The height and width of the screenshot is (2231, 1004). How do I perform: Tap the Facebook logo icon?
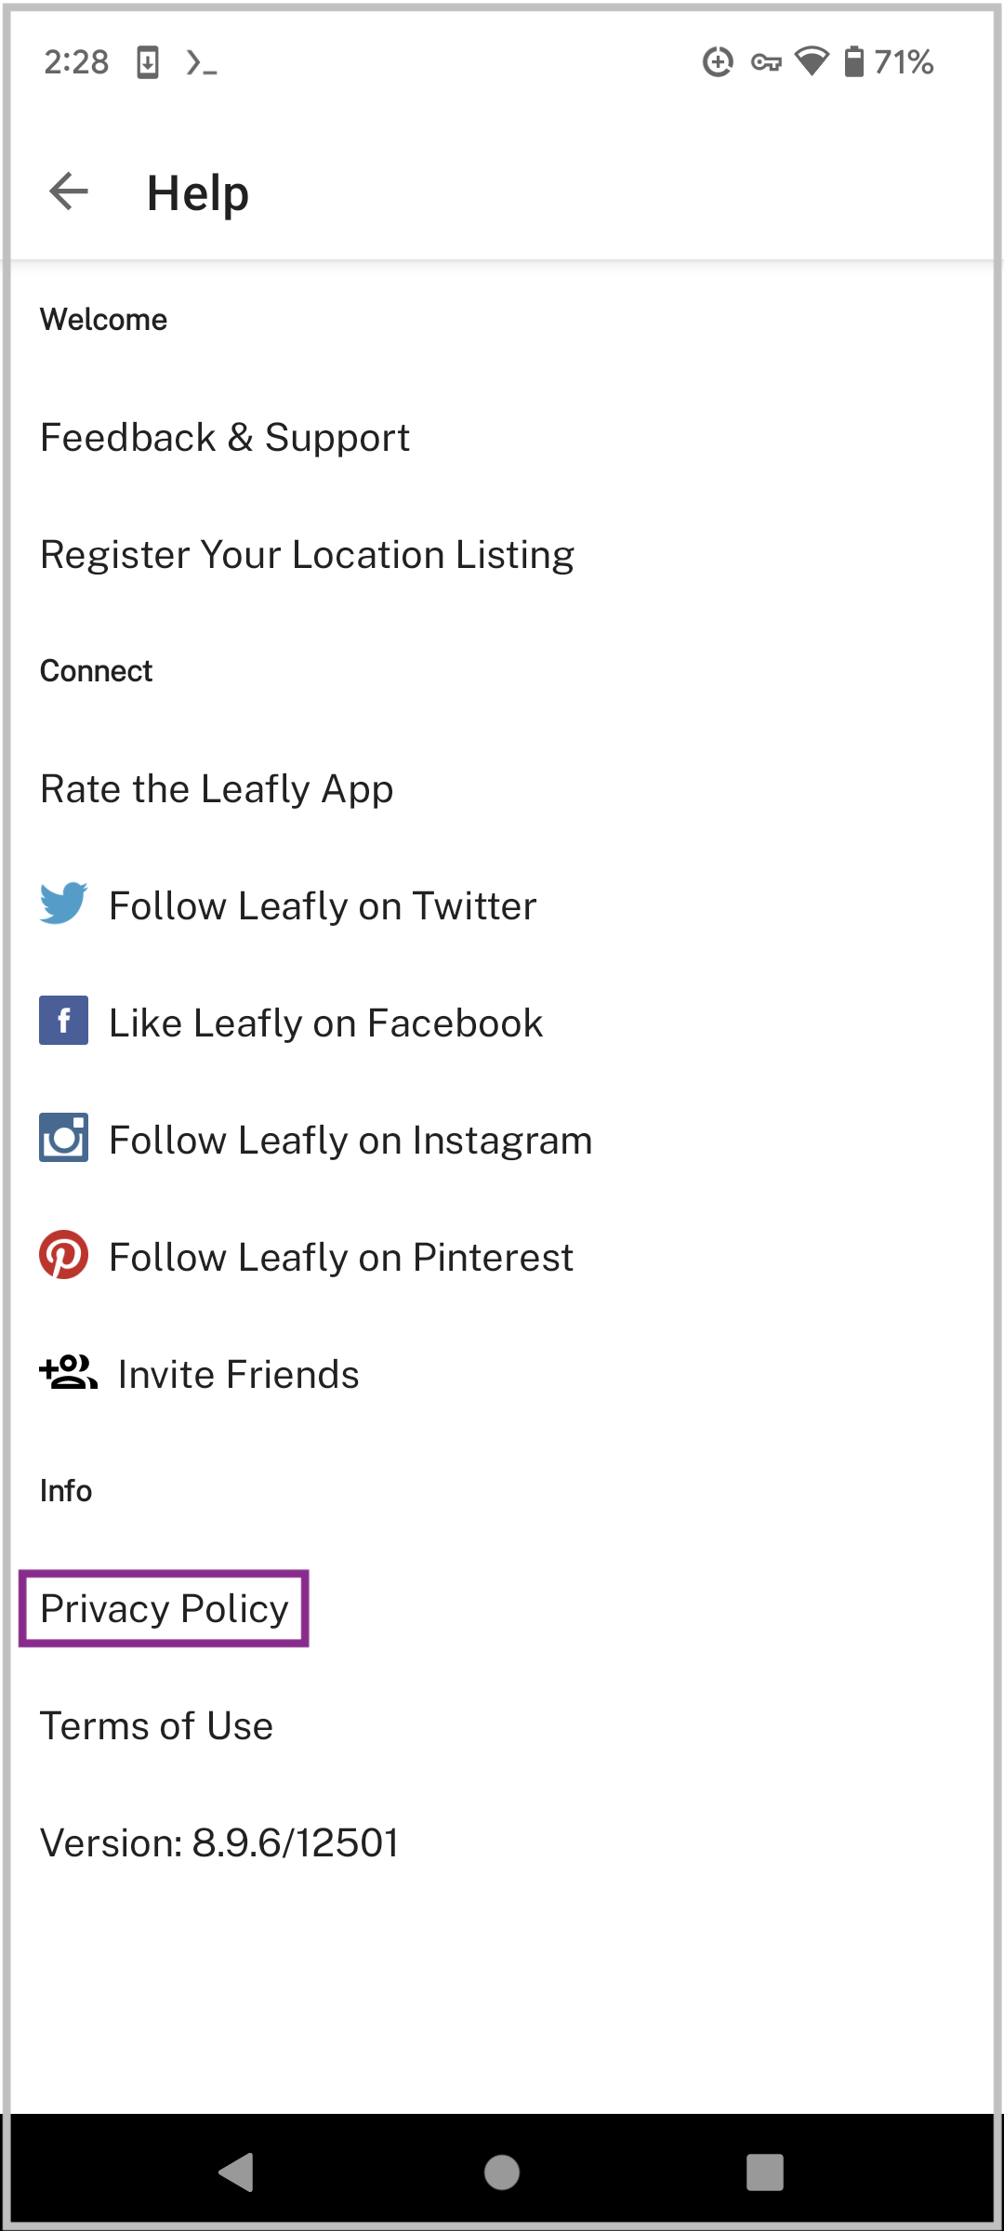(x=63, y=1021)
